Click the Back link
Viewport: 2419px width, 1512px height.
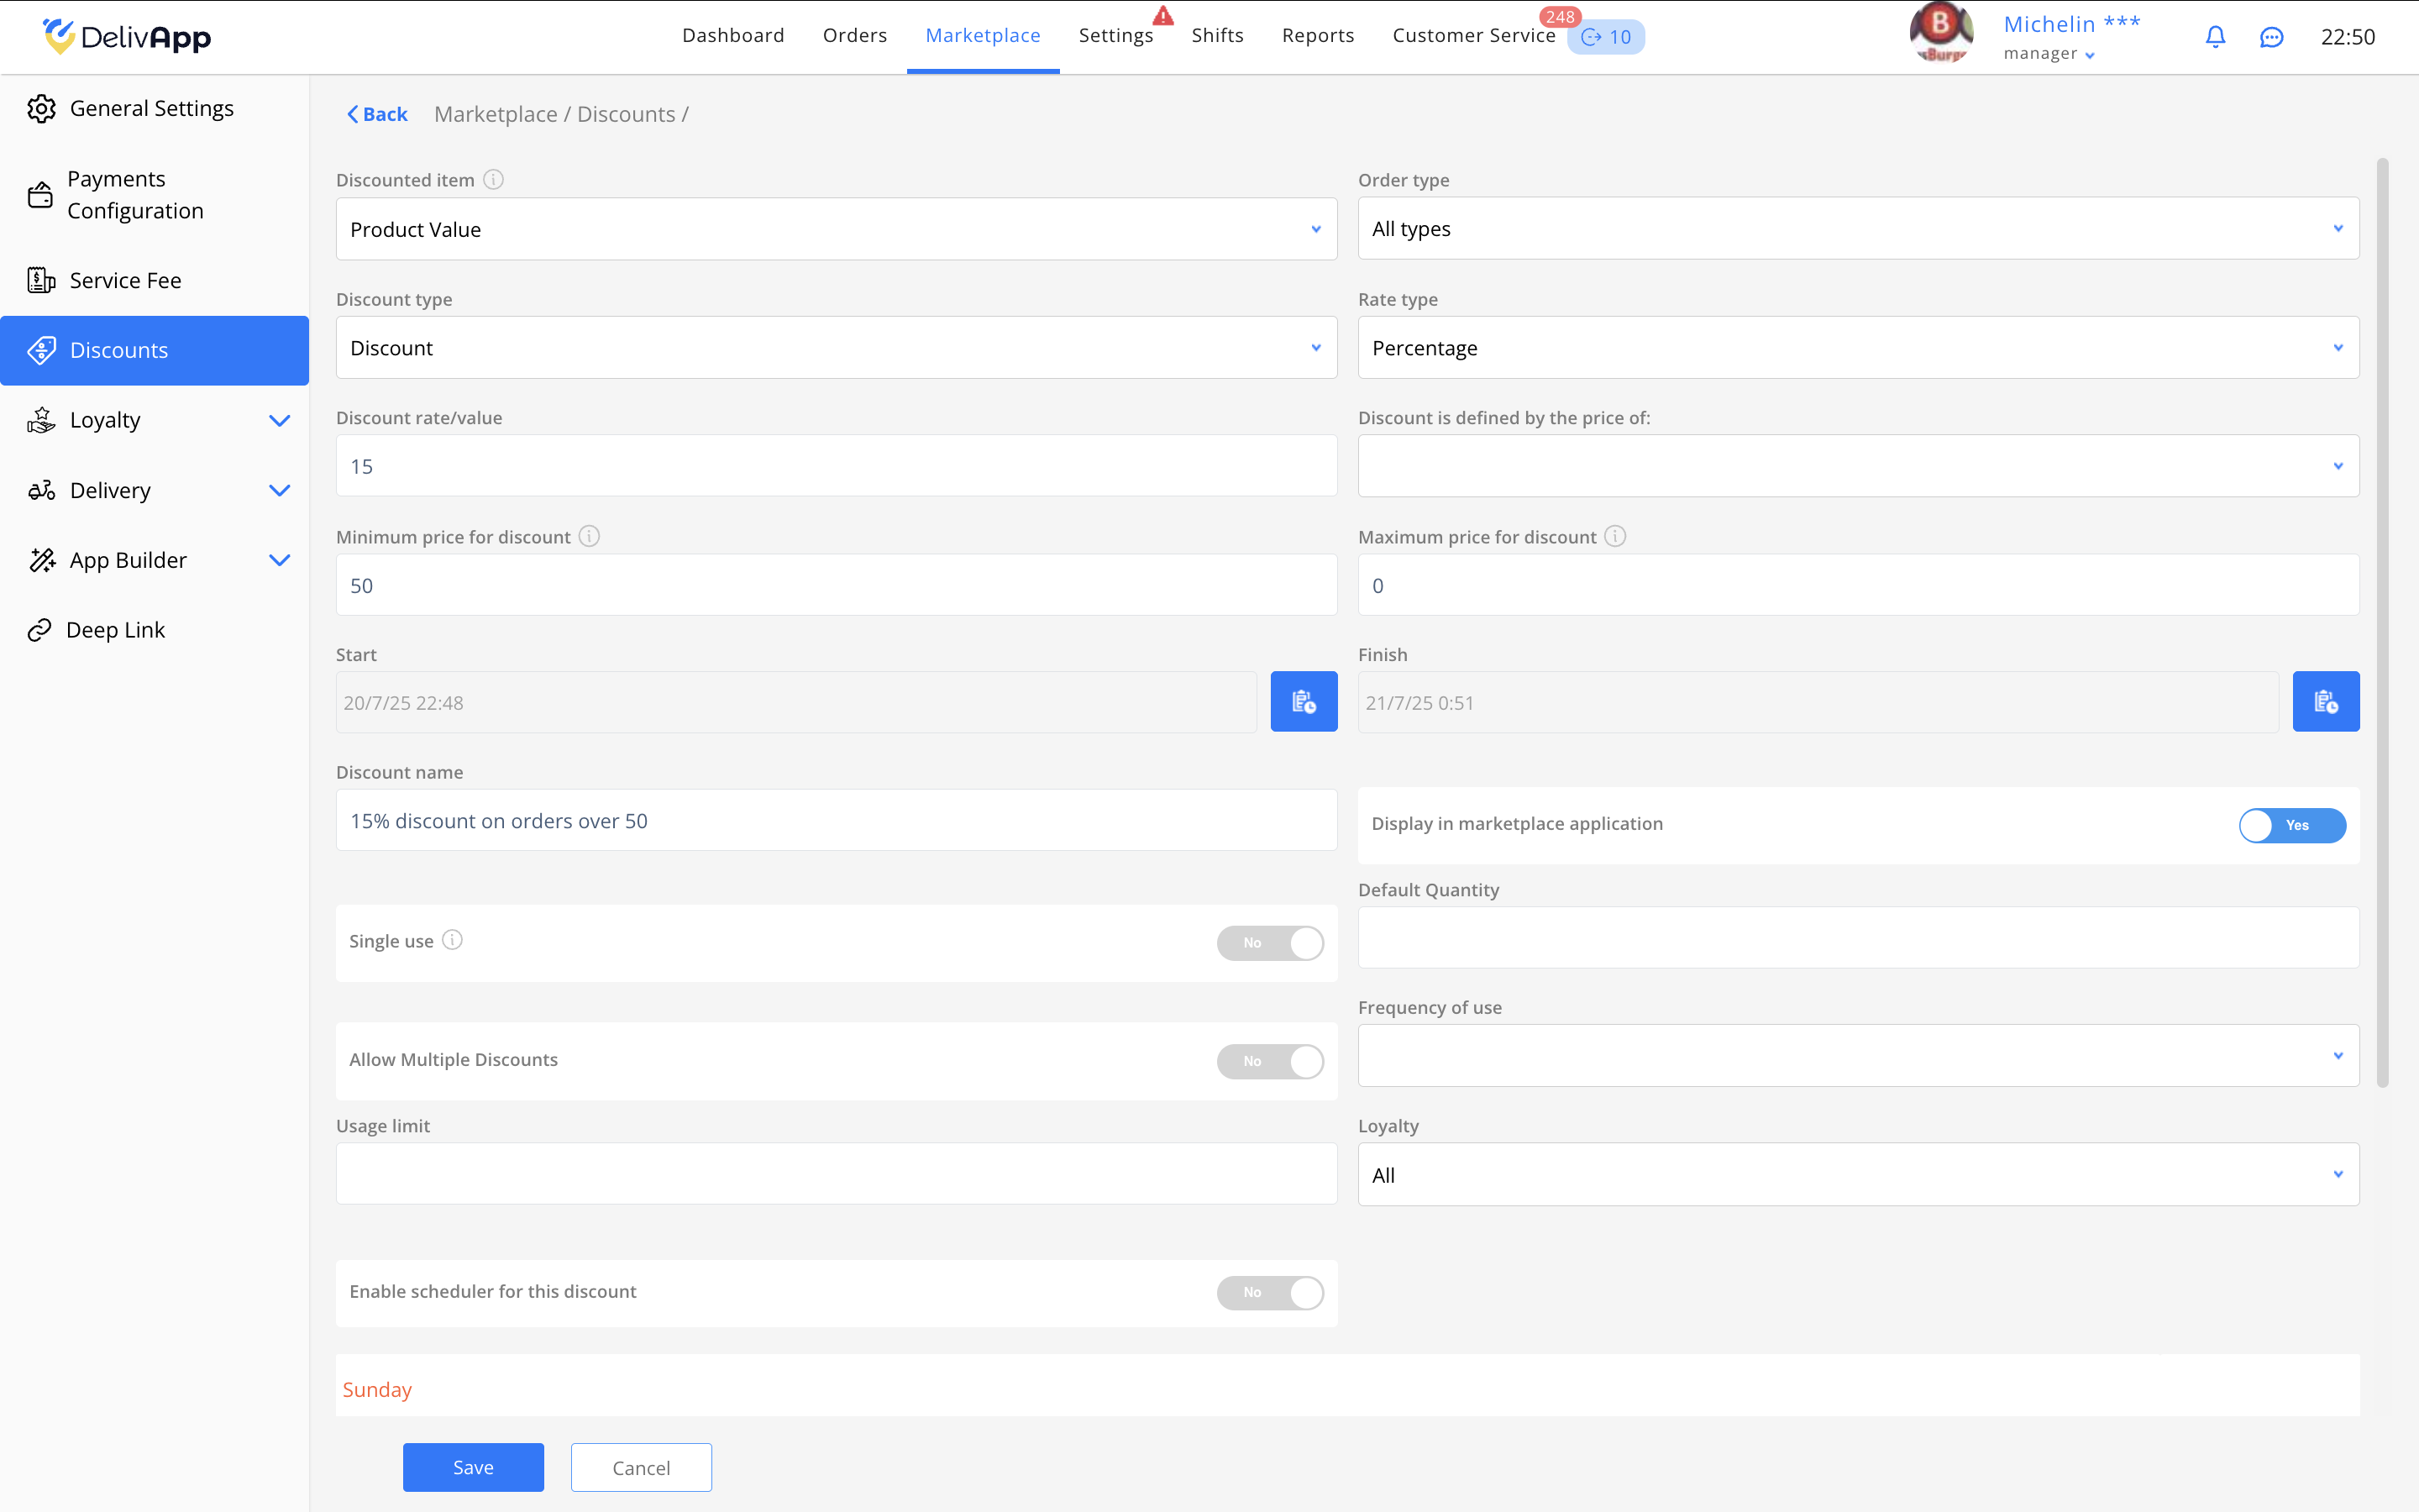pos(377,114)
